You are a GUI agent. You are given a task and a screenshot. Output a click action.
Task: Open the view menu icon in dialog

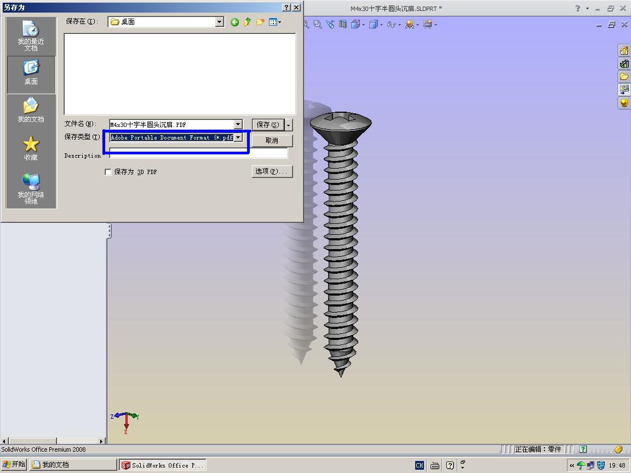[x=273, y=22]
